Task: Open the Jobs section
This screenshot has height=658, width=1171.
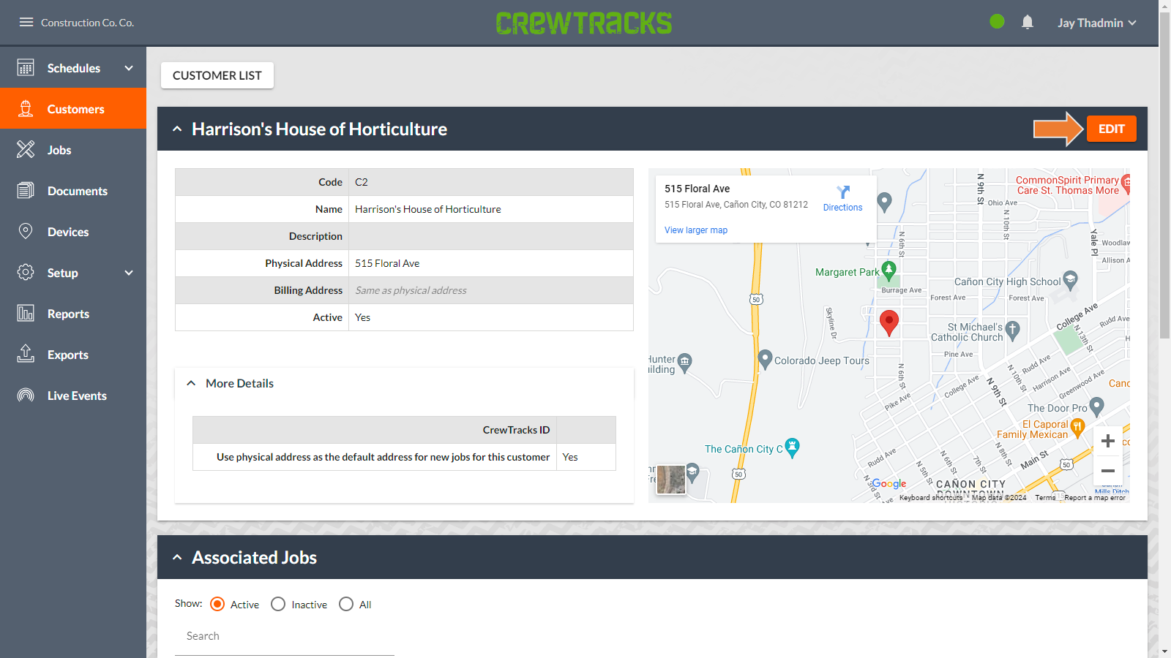Action: (x=73, y=150)
